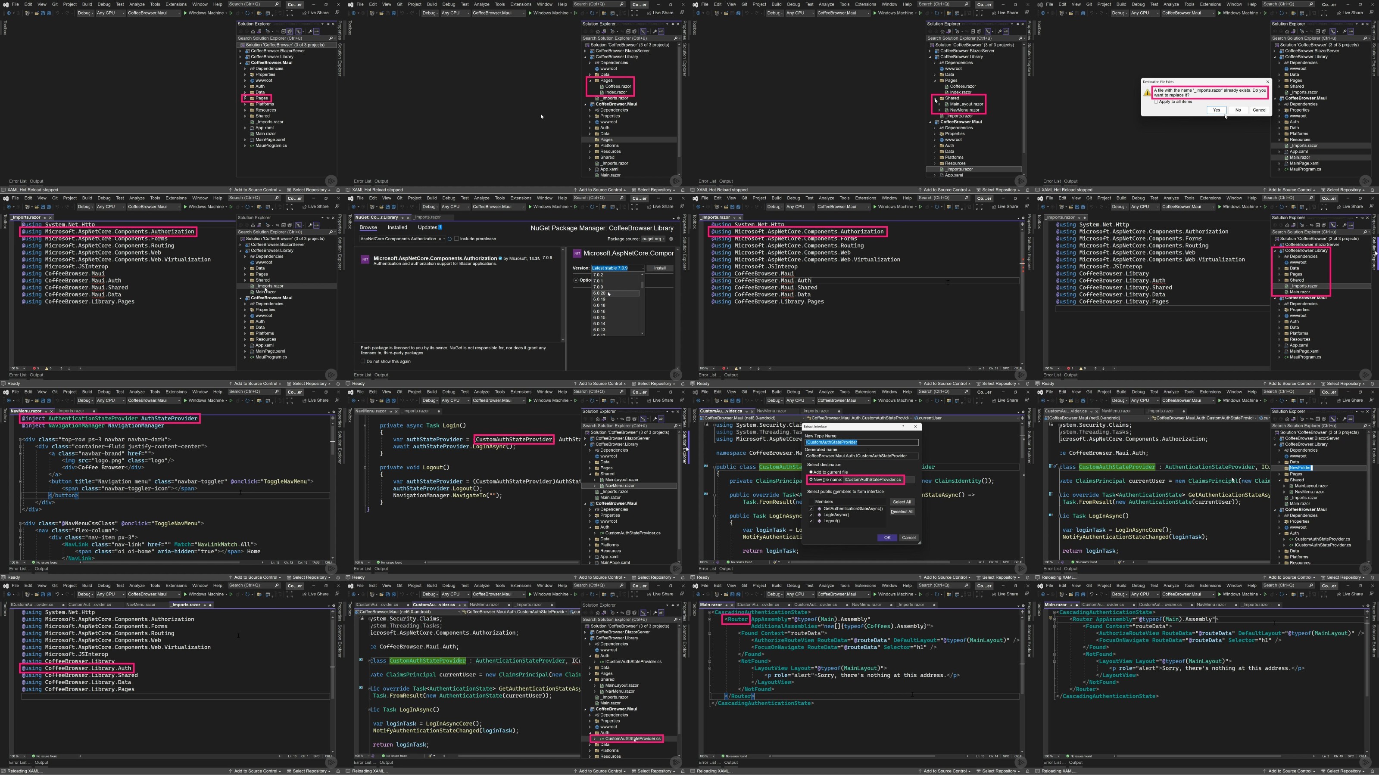
Task: Click Collapse All icon beside Destination File Exists dialog
Action: coord(1318,31)
